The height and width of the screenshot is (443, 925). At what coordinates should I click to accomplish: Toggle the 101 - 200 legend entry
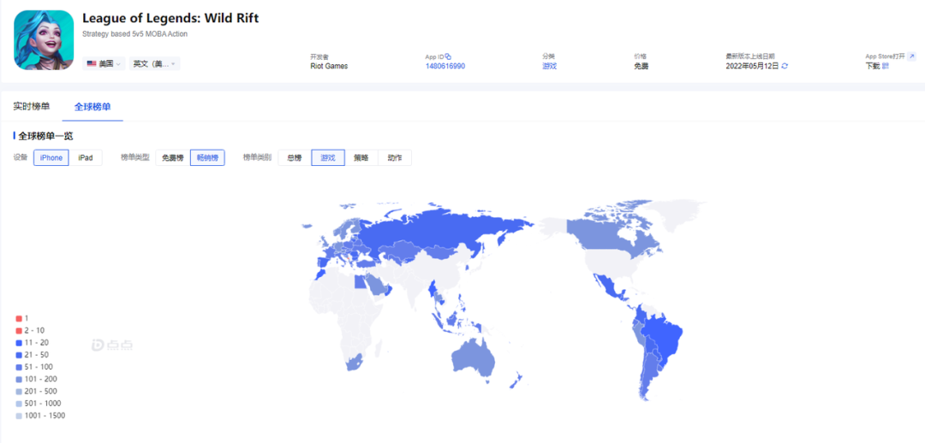tap(36, 379)
